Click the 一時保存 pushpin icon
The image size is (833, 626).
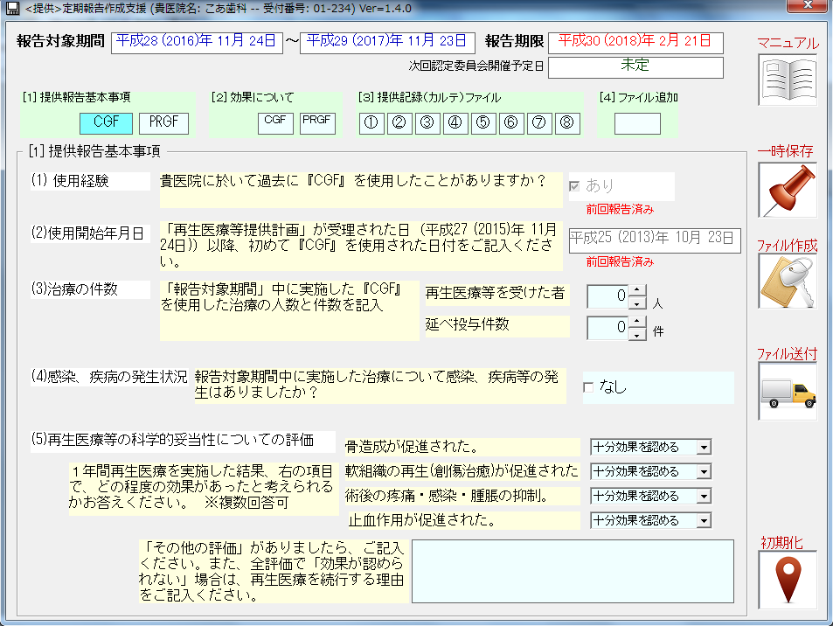[788, 190]
